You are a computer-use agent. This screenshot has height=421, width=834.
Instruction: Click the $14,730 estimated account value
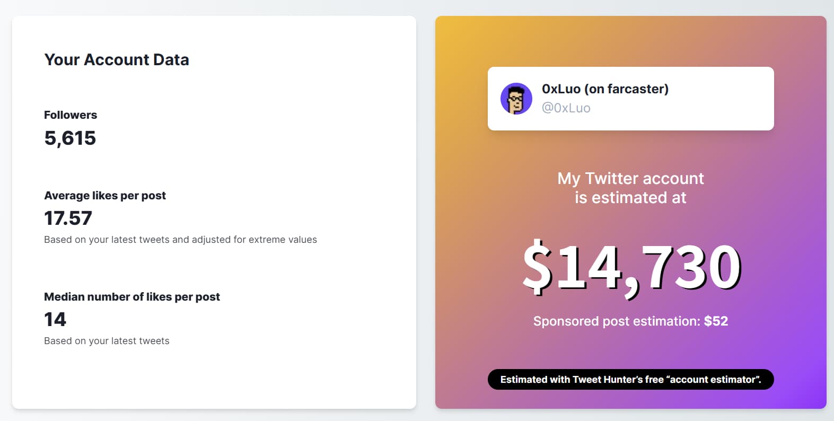click(631, 266)
